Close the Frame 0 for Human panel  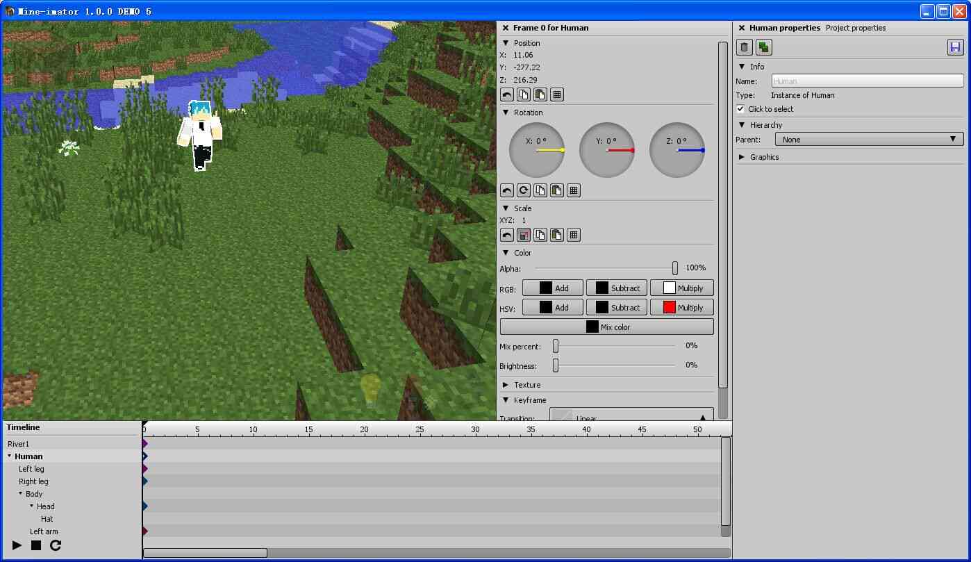click(x=506, y=28)
